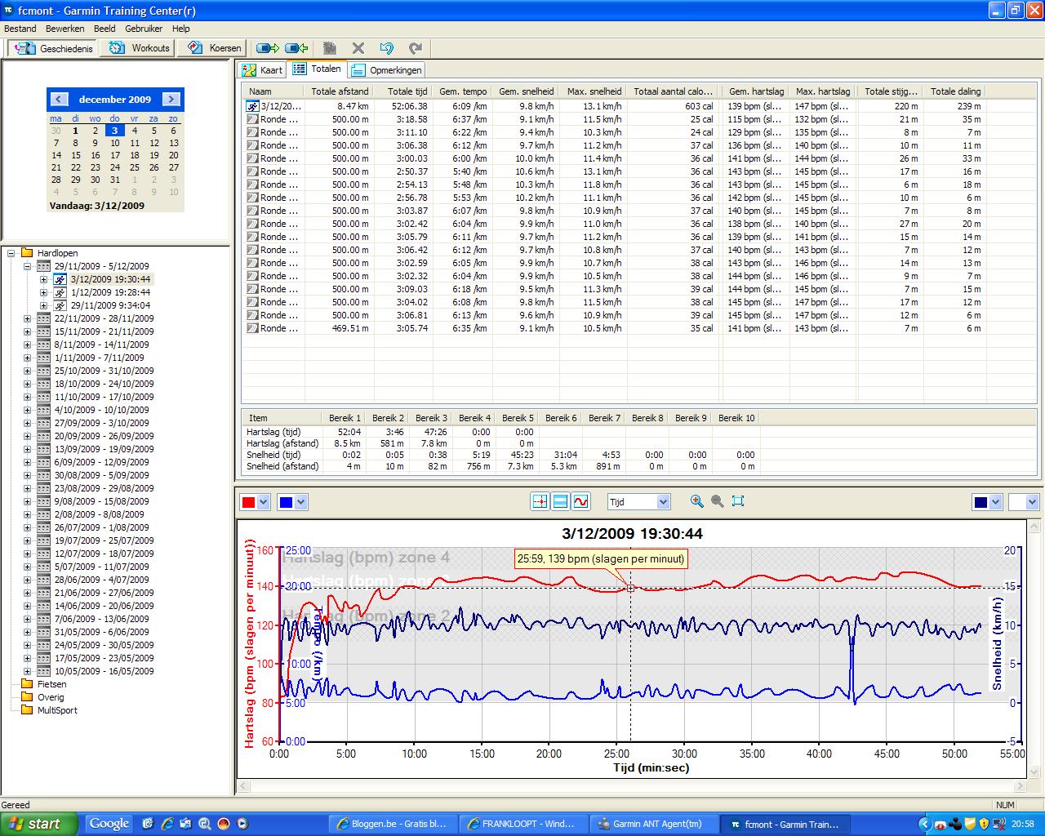Select the 10/05/2009 - 16/05/2009 week
Screen dimensions: 1045x836
[x=104, y=671]
